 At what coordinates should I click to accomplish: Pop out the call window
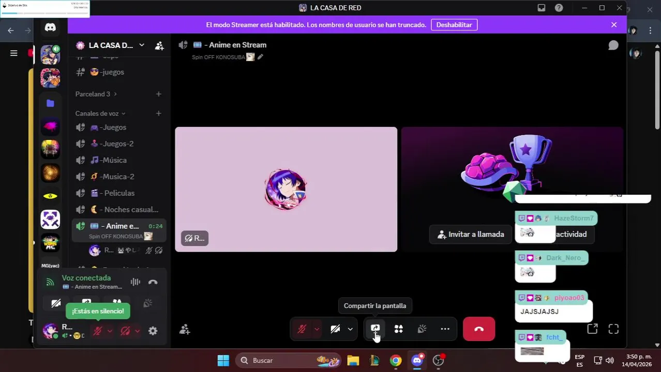coord(592,329)
